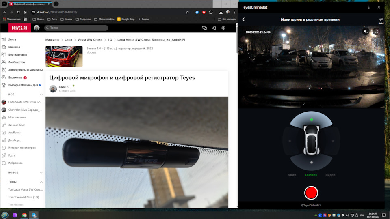Click the 1G breadcrumb
This screenshot has width=390, height=219.
[110, 40]
